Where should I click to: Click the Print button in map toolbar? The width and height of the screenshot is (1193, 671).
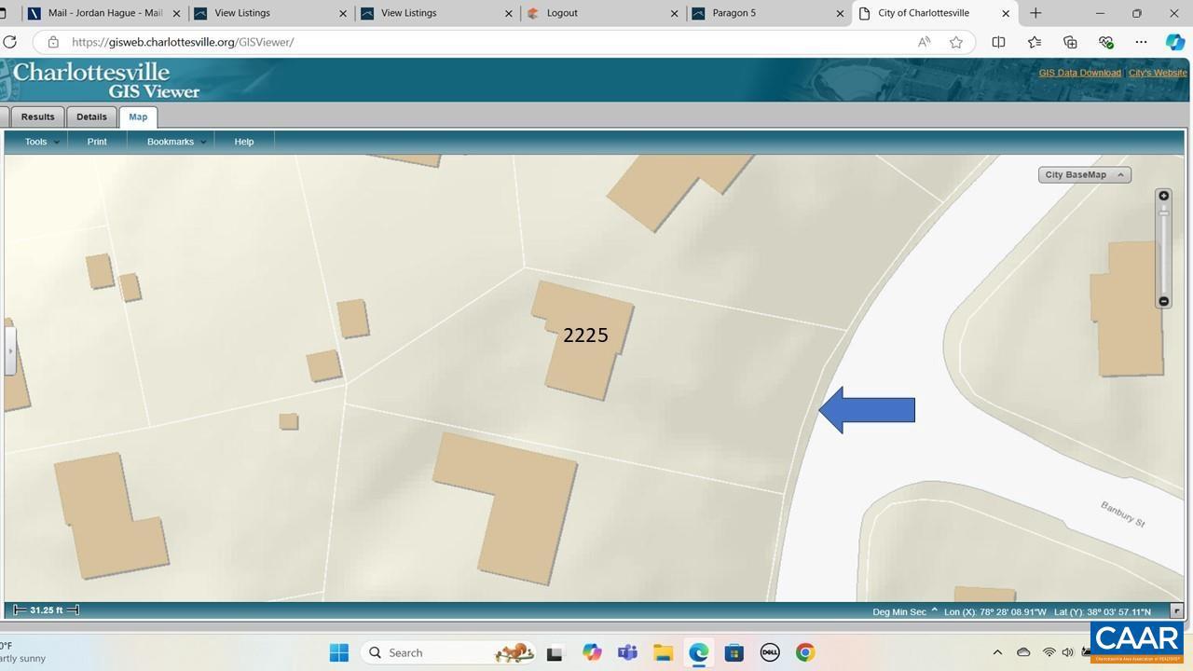97,142
